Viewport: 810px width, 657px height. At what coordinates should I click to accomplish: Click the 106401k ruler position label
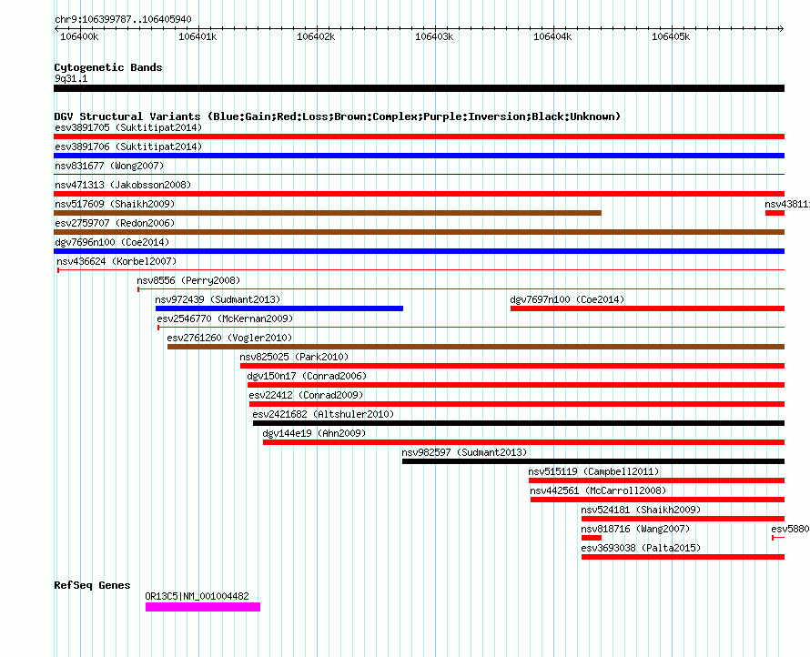pos(197,36)
